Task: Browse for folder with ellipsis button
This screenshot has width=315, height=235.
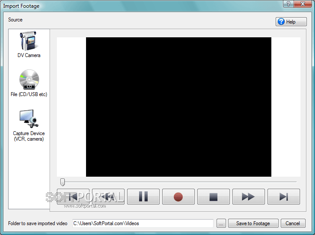Action: click(221, 223)
